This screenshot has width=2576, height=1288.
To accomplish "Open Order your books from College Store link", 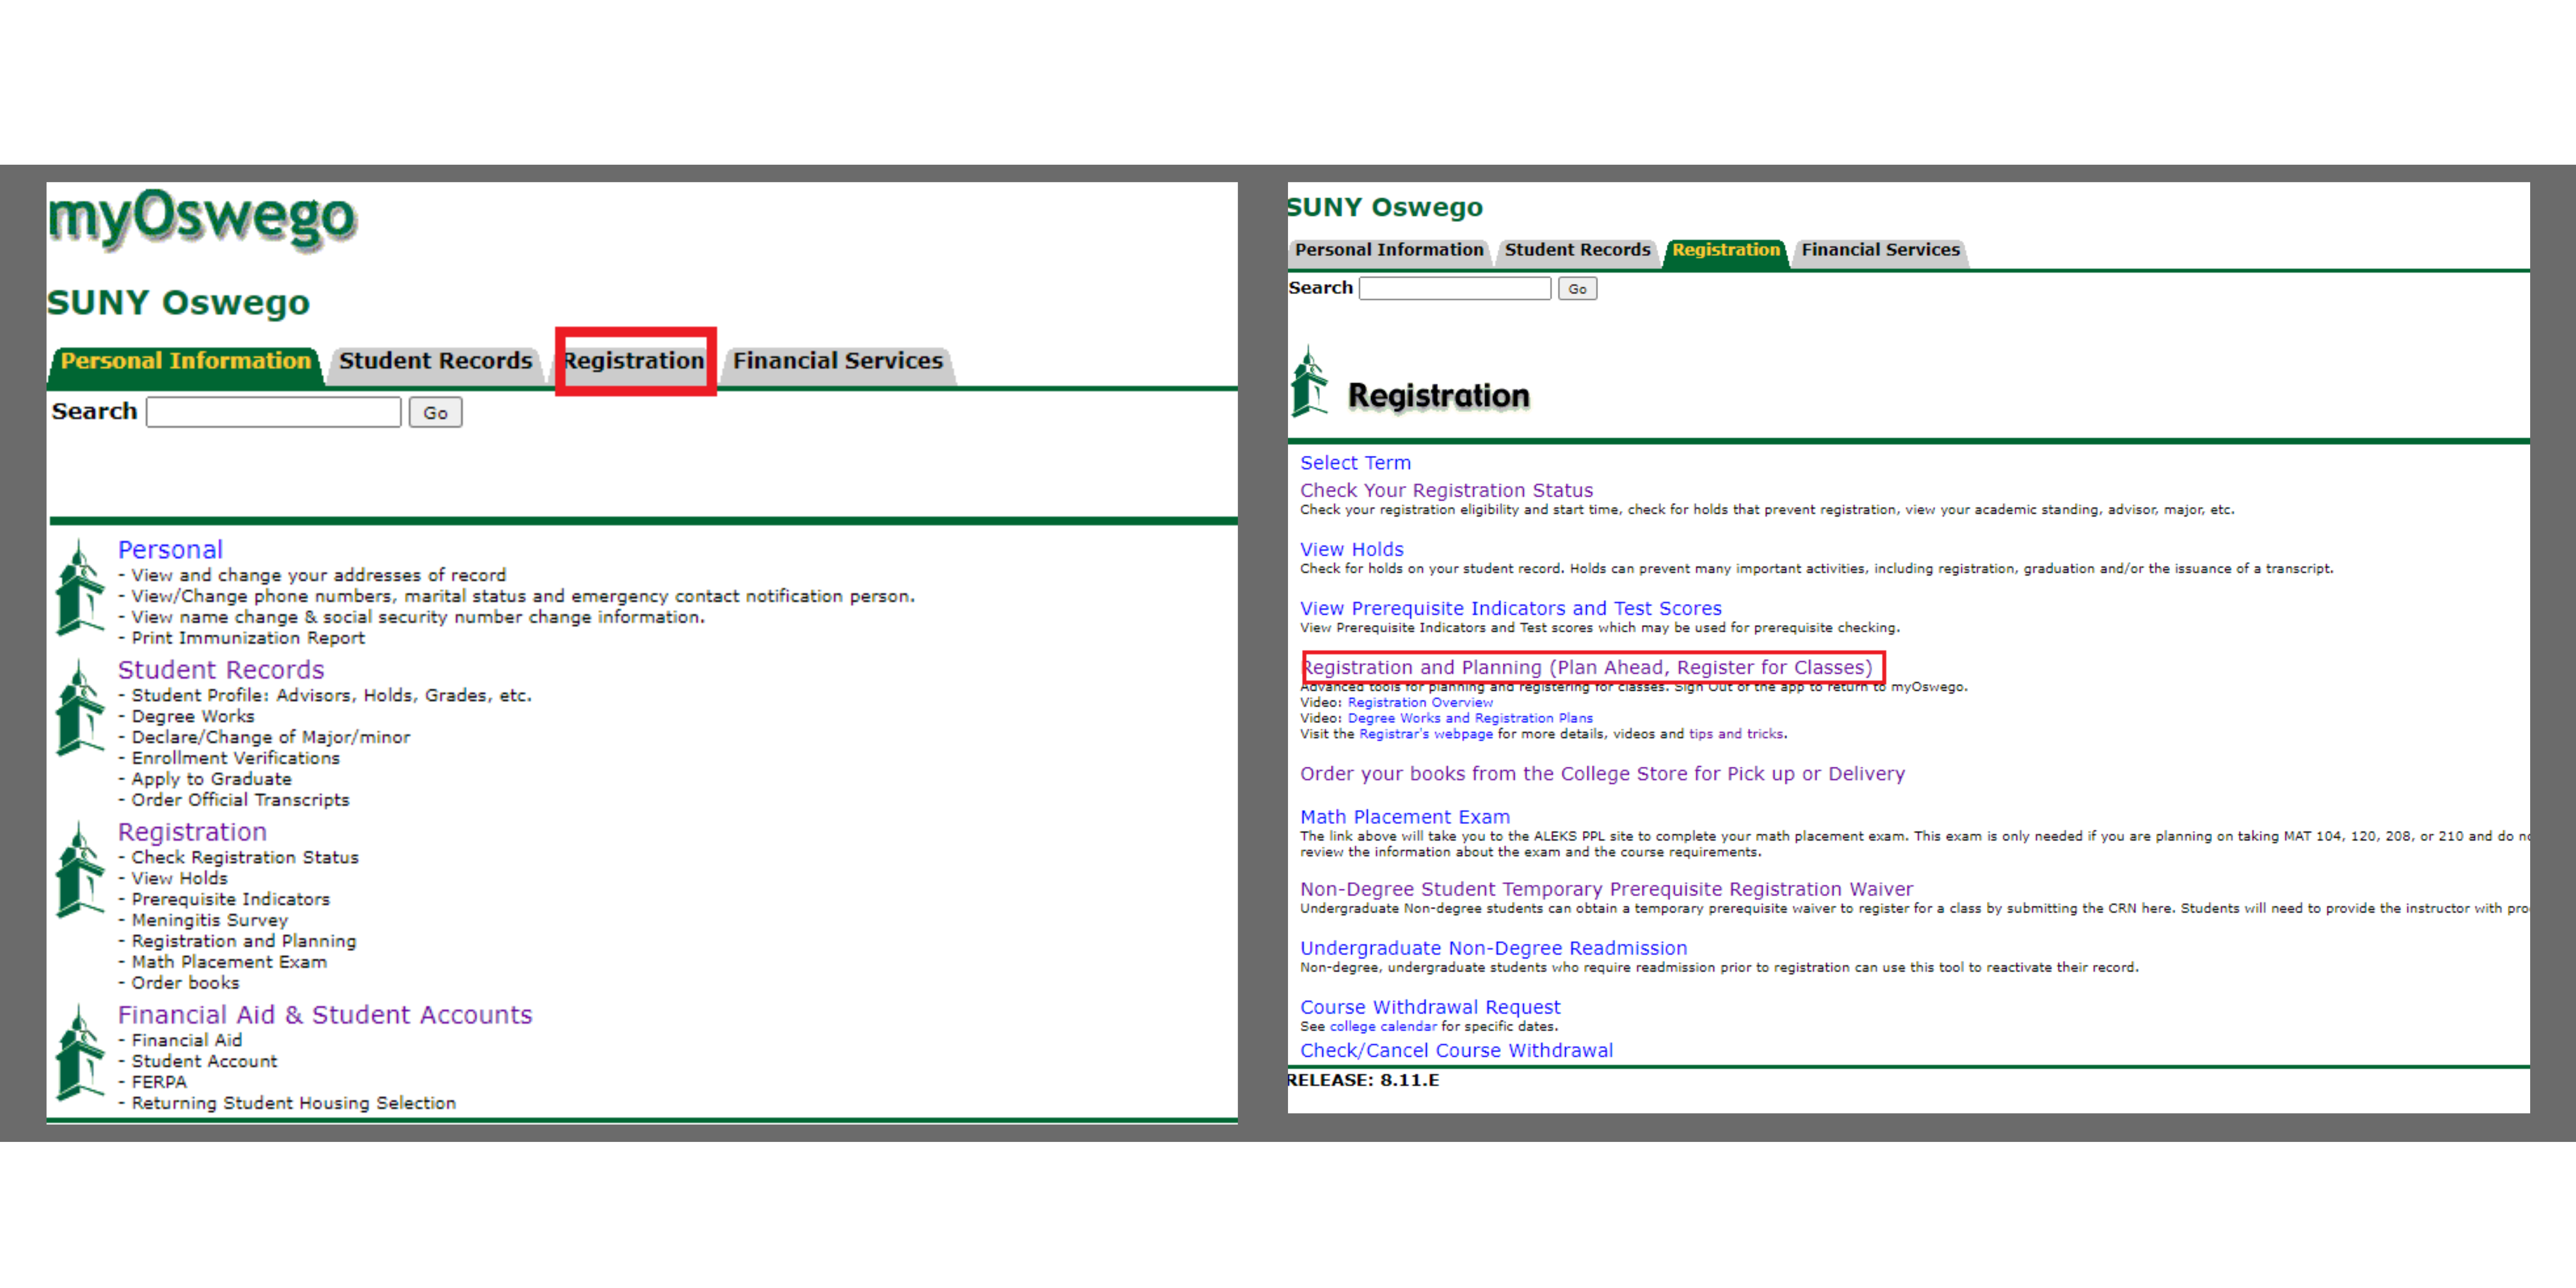I will tap(1602, 774).
